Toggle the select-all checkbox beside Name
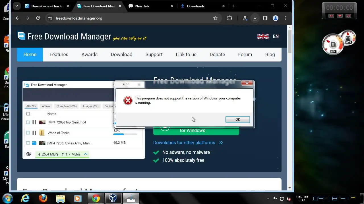This screenshot has height=204, width=364. point(28,114)
